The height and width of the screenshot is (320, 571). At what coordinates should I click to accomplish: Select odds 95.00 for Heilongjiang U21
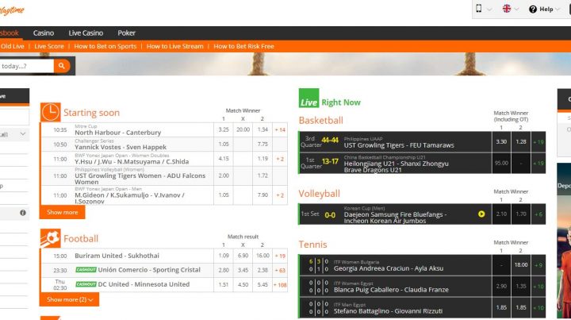pyautogui.click(x=501, y=164)
